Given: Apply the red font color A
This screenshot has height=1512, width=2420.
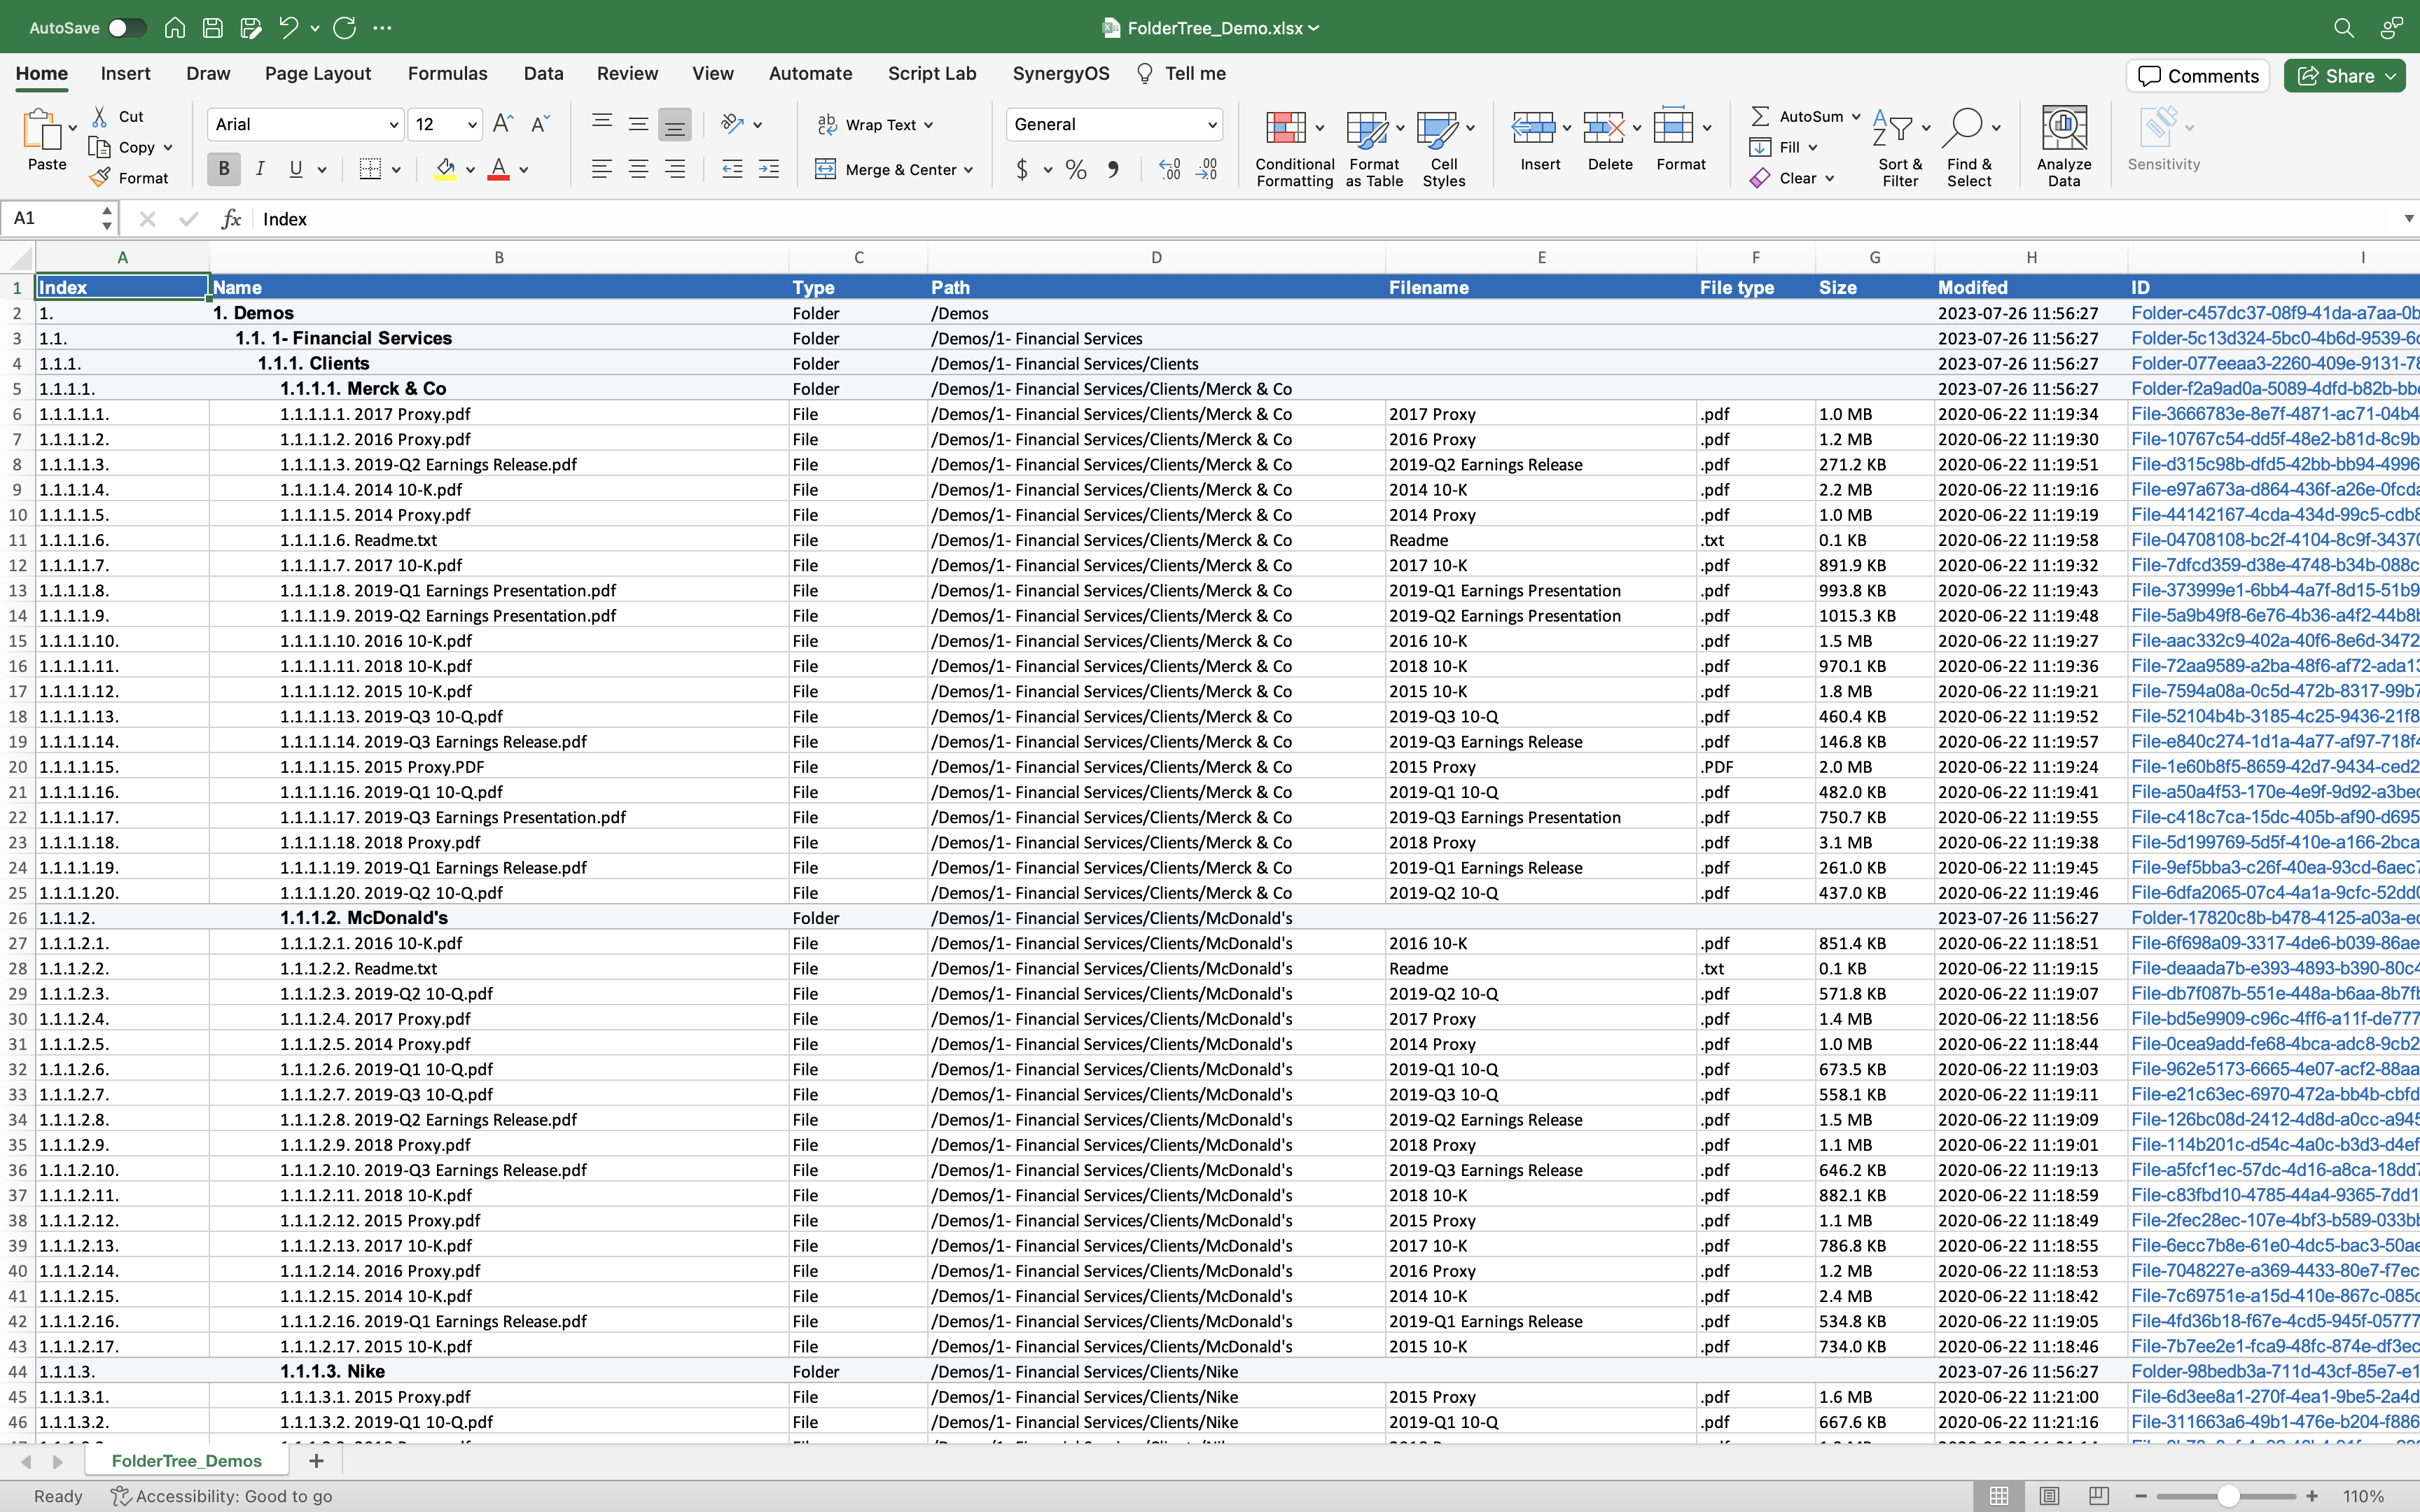Looking at the screenshot, I should (498, 169).
